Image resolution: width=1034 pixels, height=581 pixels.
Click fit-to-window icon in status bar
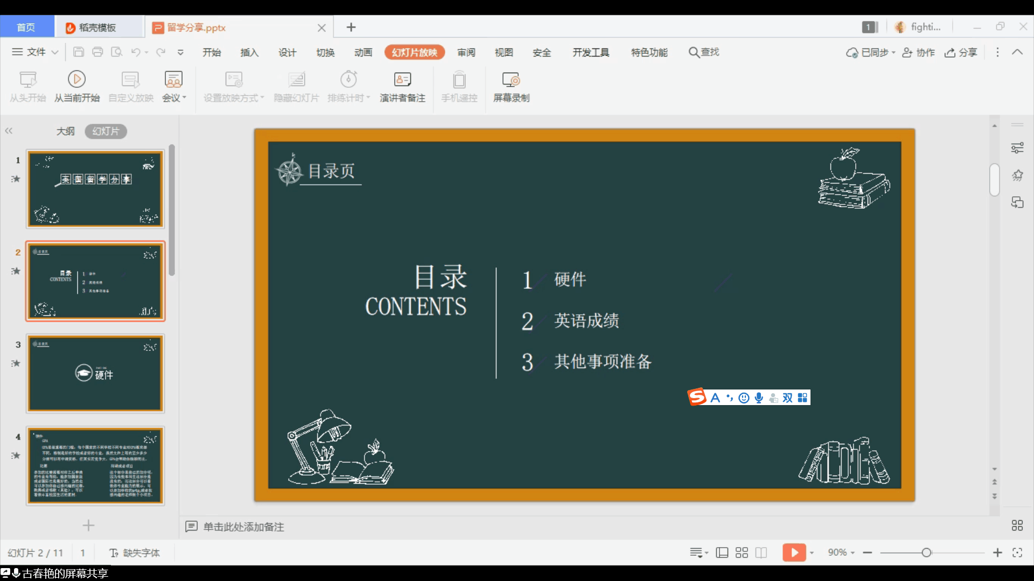tap(1017, 552)
